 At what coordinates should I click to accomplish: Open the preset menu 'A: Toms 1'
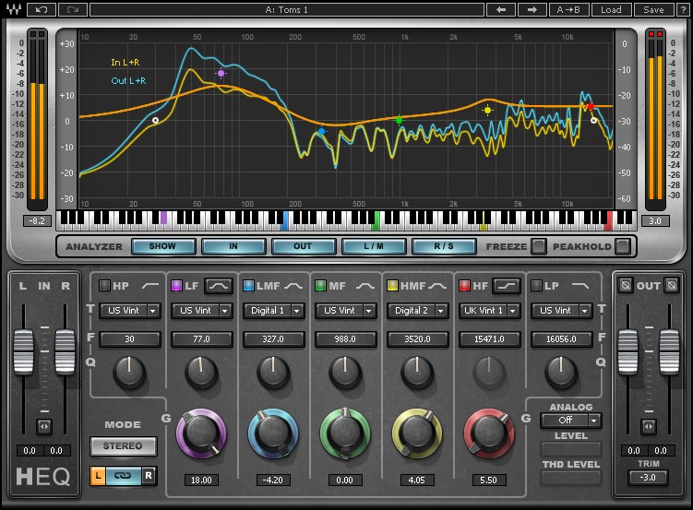pos(288,9)
